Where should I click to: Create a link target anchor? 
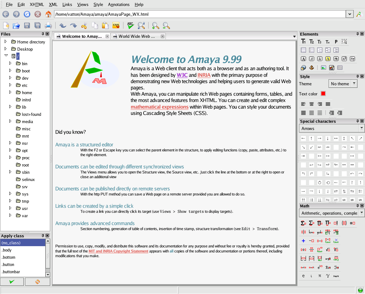(311, 68)
